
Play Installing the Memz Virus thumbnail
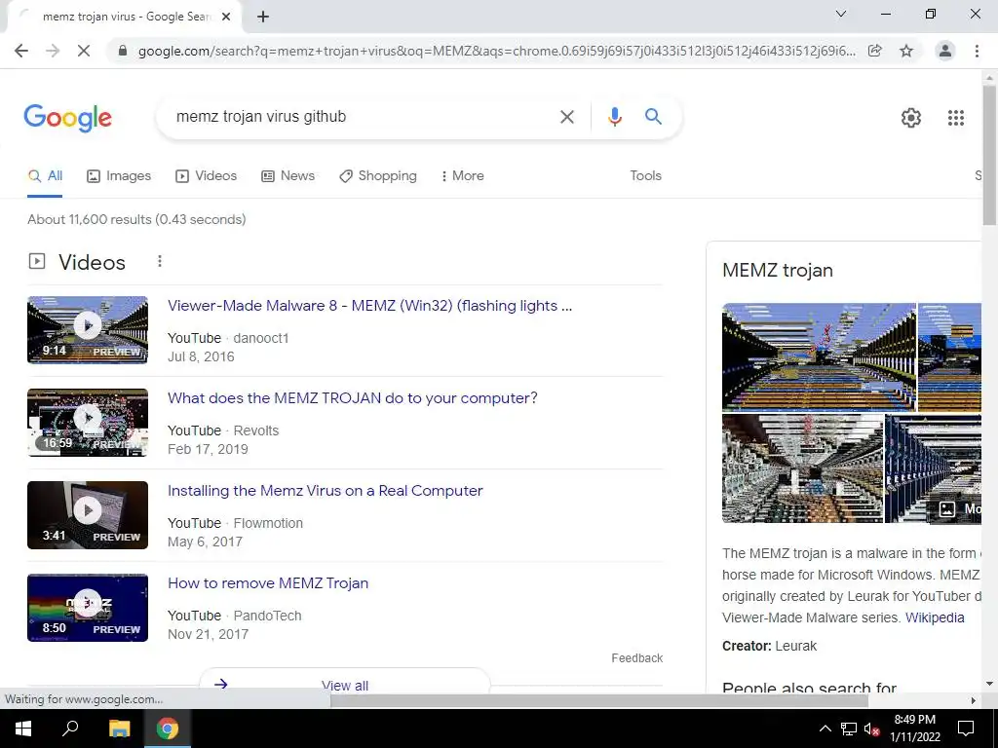click(x=88, y=515)
